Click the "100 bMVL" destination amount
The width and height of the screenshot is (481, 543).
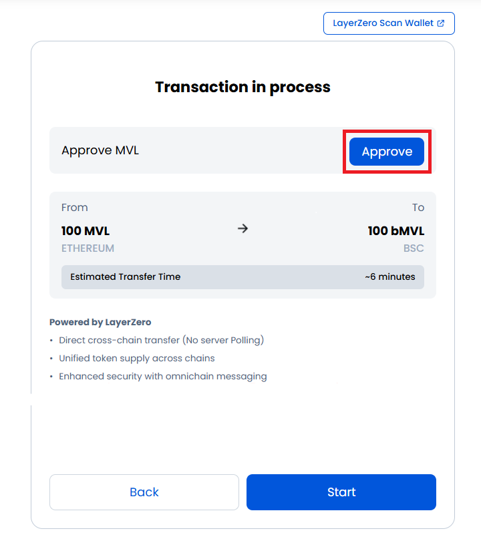[395, 231]
